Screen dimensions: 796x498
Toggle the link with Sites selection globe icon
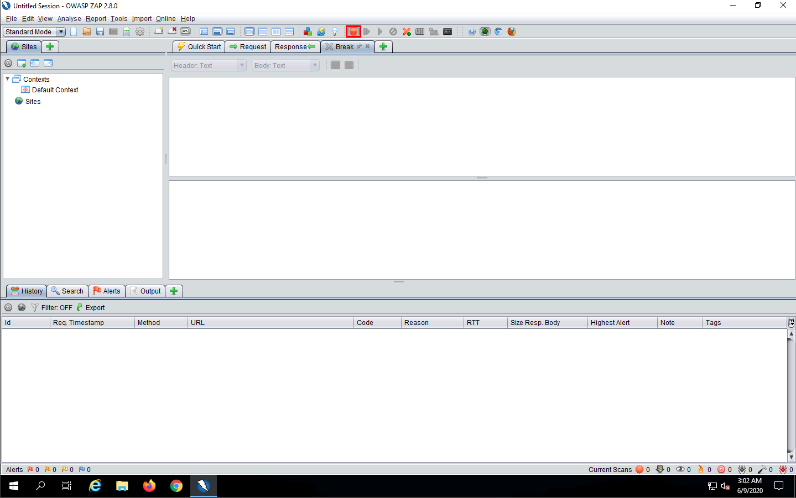[22, 307]
